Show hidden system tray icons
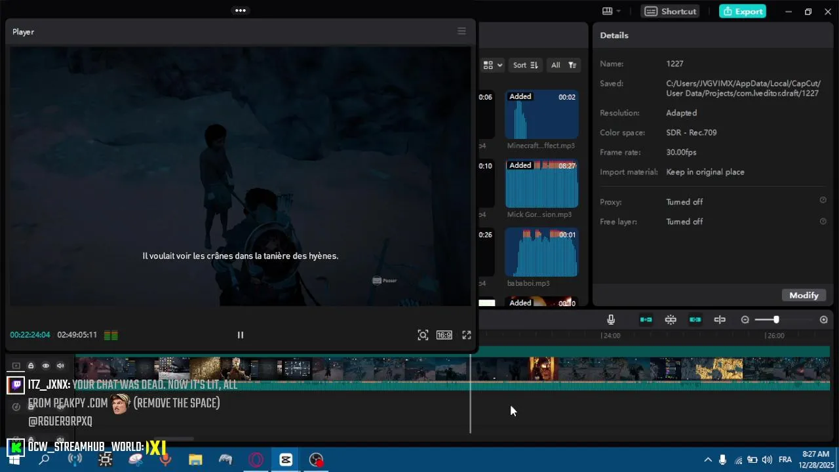The image size is (839, 472). point(708,460)
